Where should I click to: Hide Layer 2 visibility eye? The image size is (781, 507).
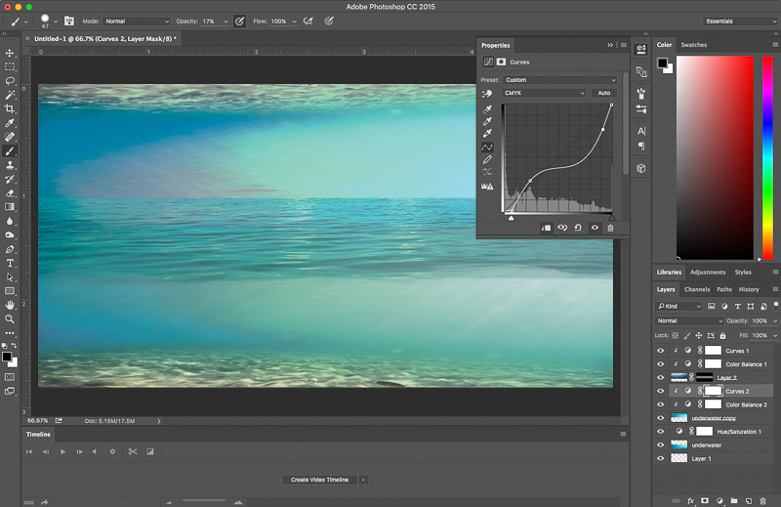[661, 377]
